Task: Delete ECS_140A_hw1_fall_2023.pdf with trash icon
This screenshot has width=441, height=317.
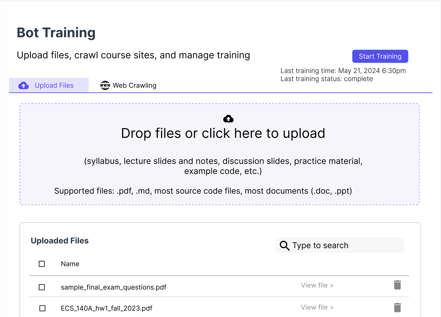Action: pos(397,307)
